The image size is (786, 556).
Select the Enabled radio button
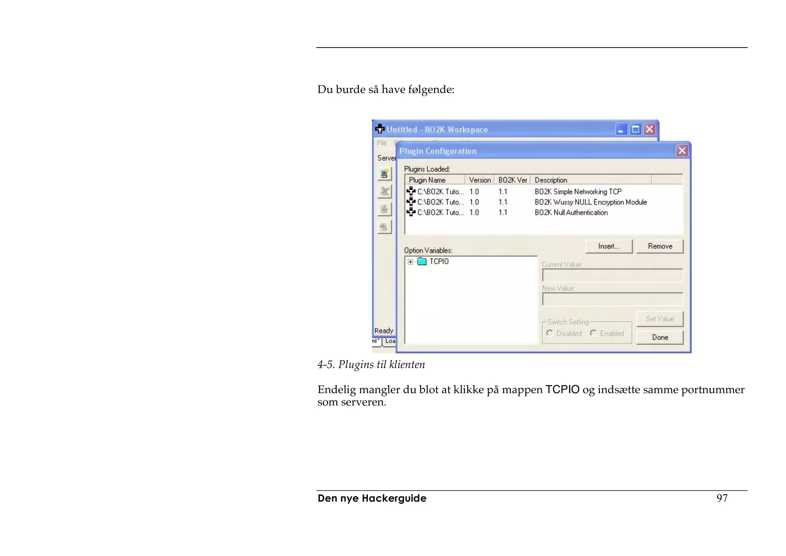pos(593,333)
